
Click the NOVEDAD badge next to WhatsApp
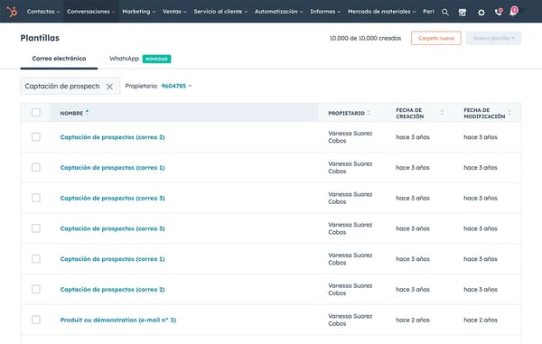coord(156,59)
